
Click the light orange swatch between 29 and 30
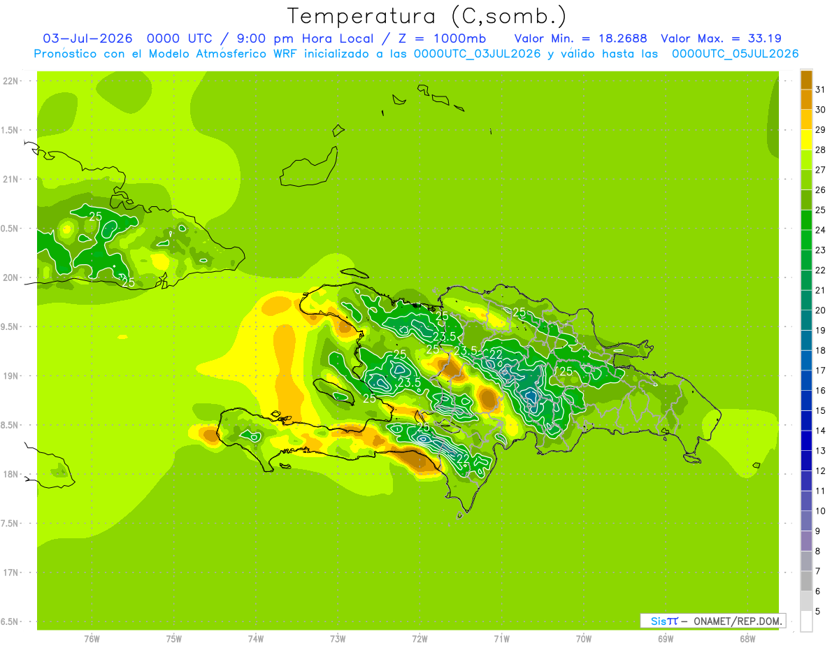[806, 120]
